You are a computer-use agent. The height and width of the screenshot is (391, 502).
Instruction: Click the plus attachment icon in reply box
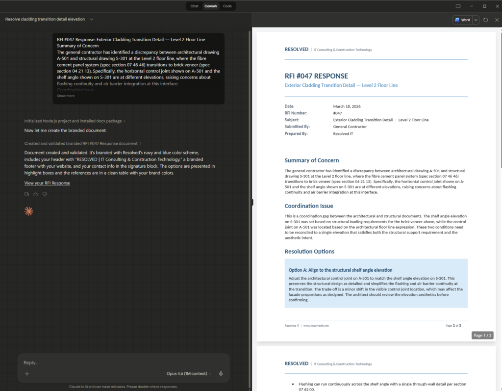(x=27, y=374)
